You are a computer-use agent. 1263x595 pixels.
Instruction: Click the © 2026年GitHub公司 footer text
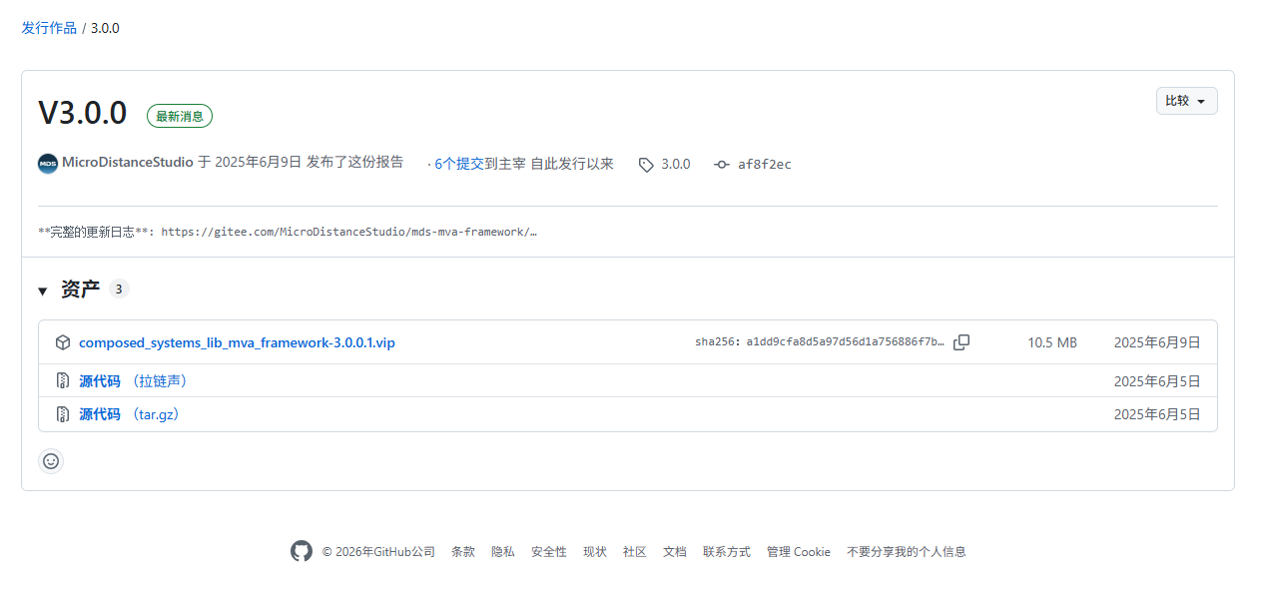tap(378, 552)
